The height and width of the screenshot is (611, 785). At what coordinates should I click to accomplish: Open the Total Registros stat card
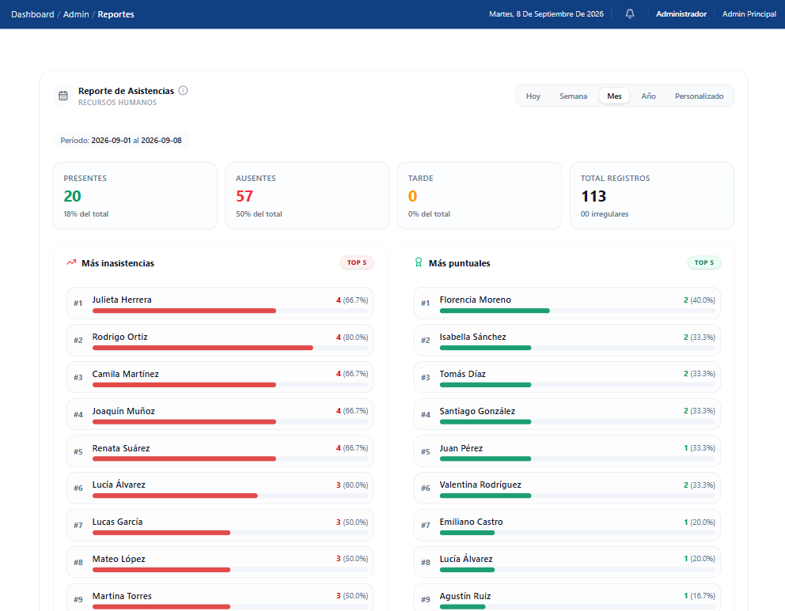coord(652,195)
